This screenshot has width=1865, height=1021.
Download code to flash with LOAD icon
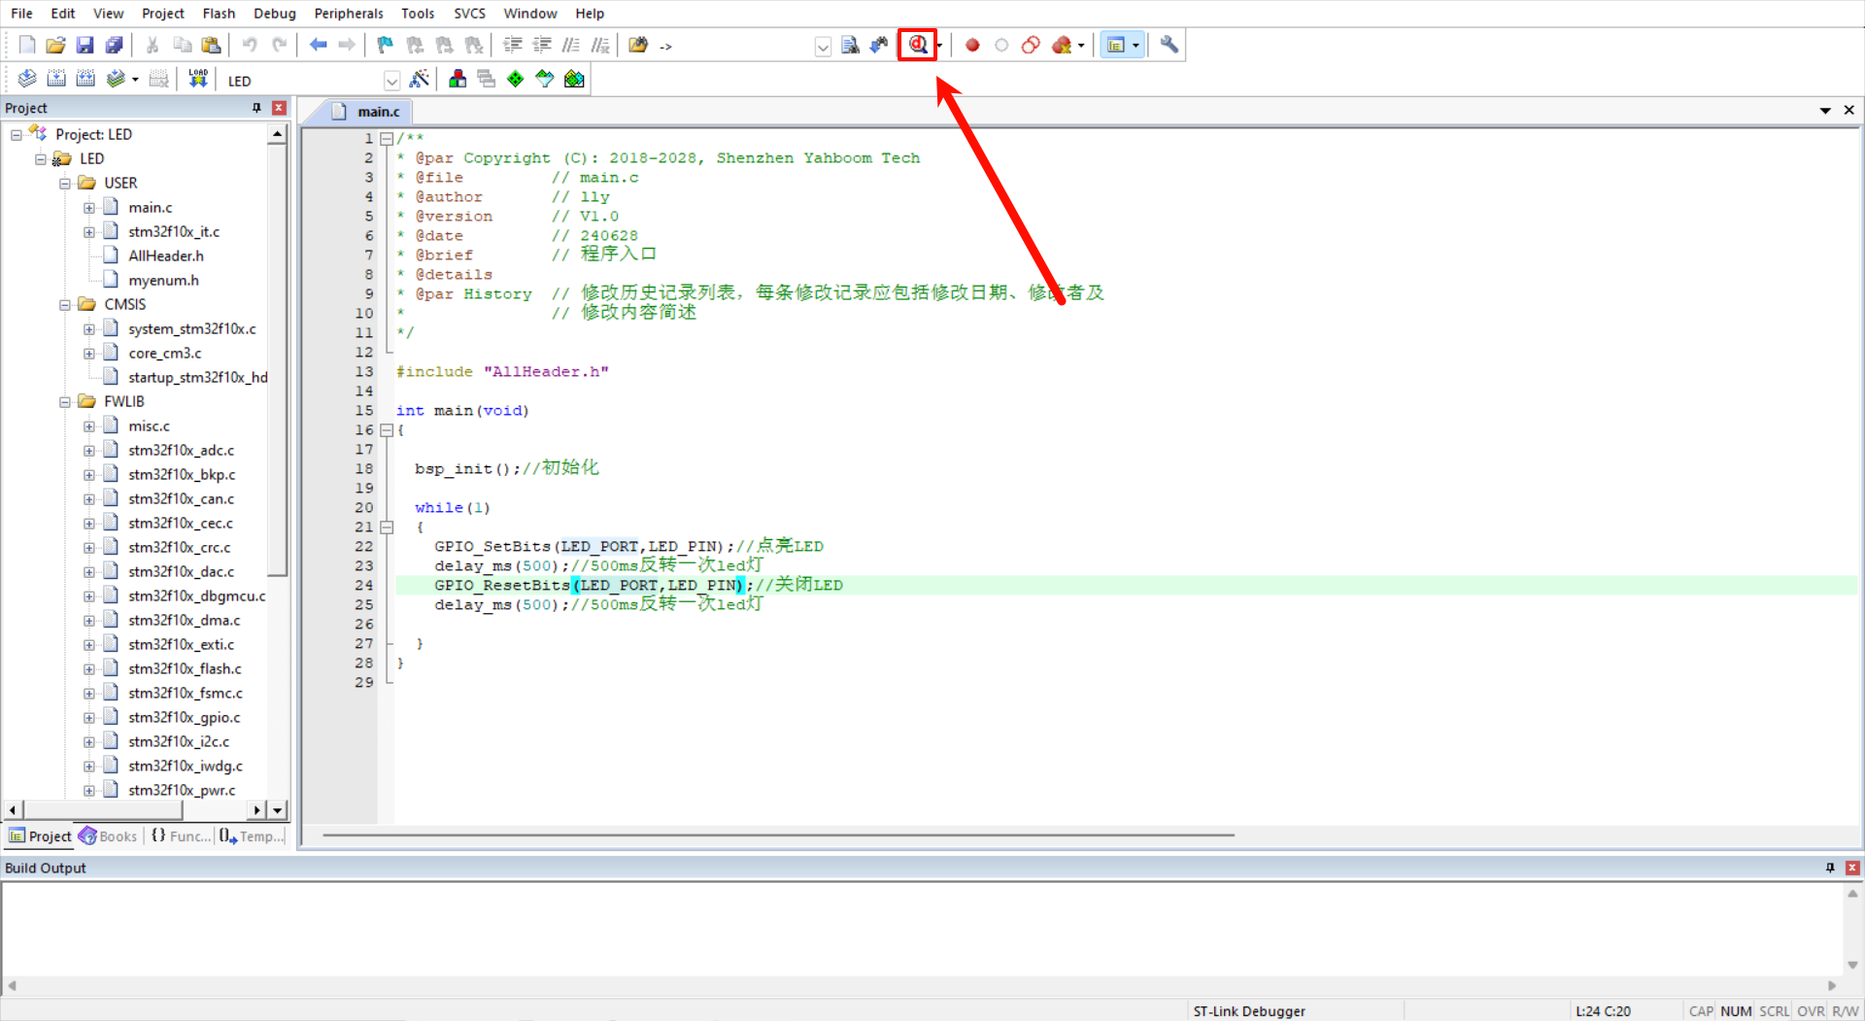click(x=198, y=80)
